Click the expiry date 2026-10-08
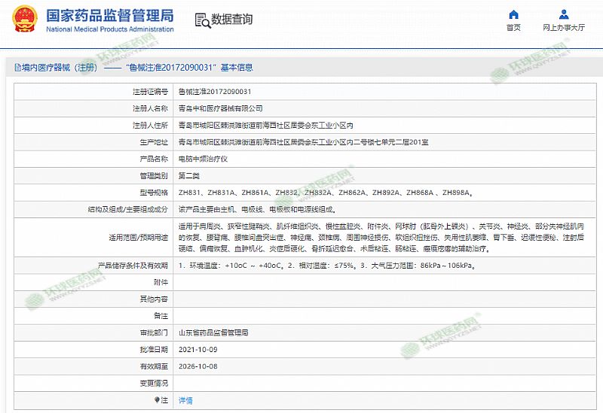Viewport: 603px width, 413px height. tap(197, 366)
